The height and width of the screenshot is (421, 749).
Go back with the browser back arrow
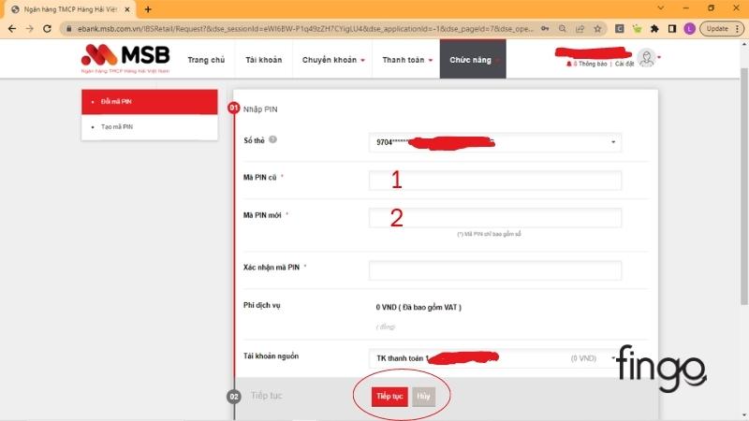point(12,29)
